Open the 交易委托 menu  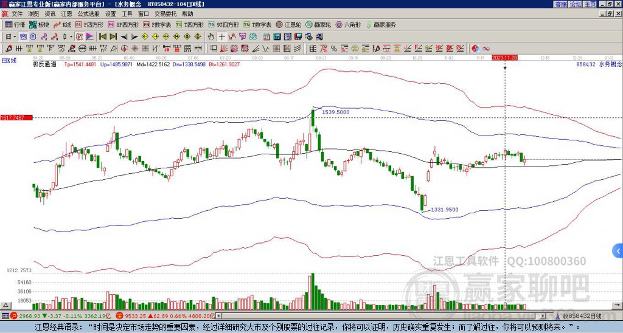tap(165, 14)
